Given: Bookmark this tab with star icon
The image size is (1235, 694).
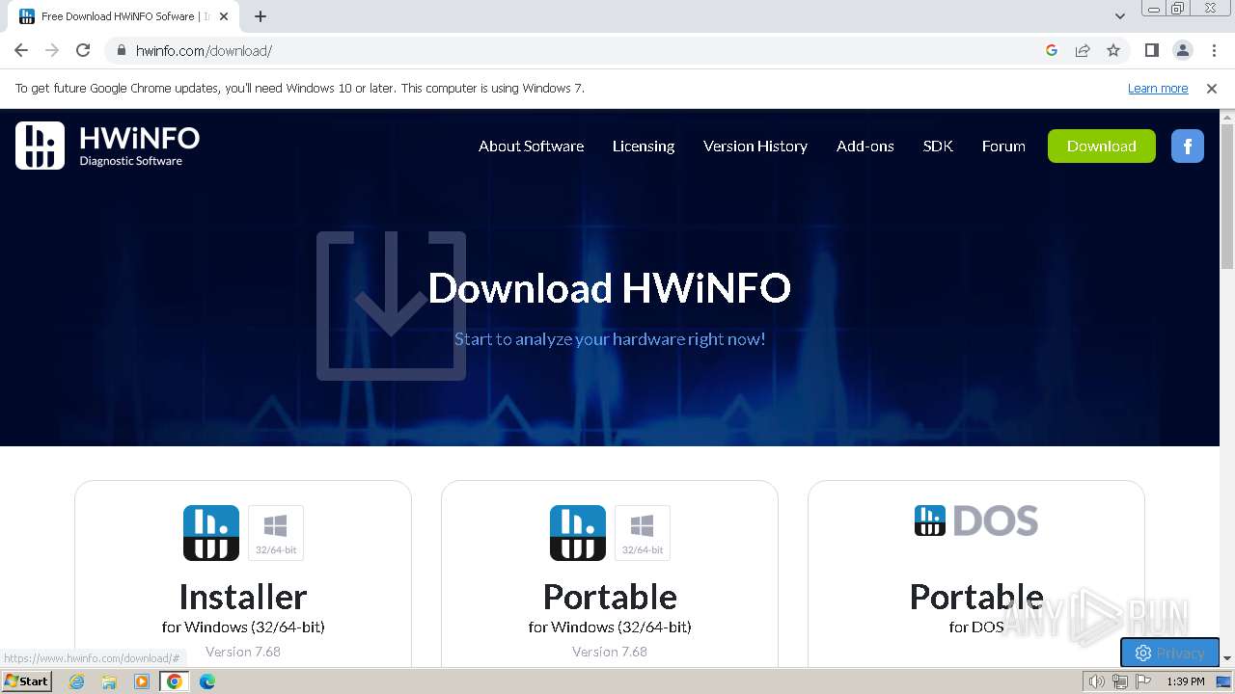Looking at the screenshot, I should coord(1113,50).
